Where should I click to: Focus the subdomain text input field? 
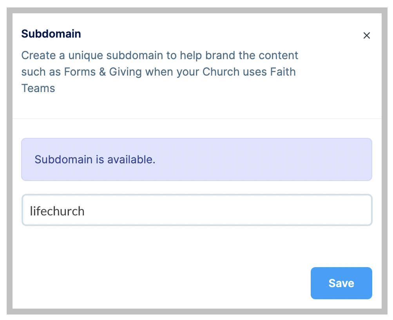196,210
